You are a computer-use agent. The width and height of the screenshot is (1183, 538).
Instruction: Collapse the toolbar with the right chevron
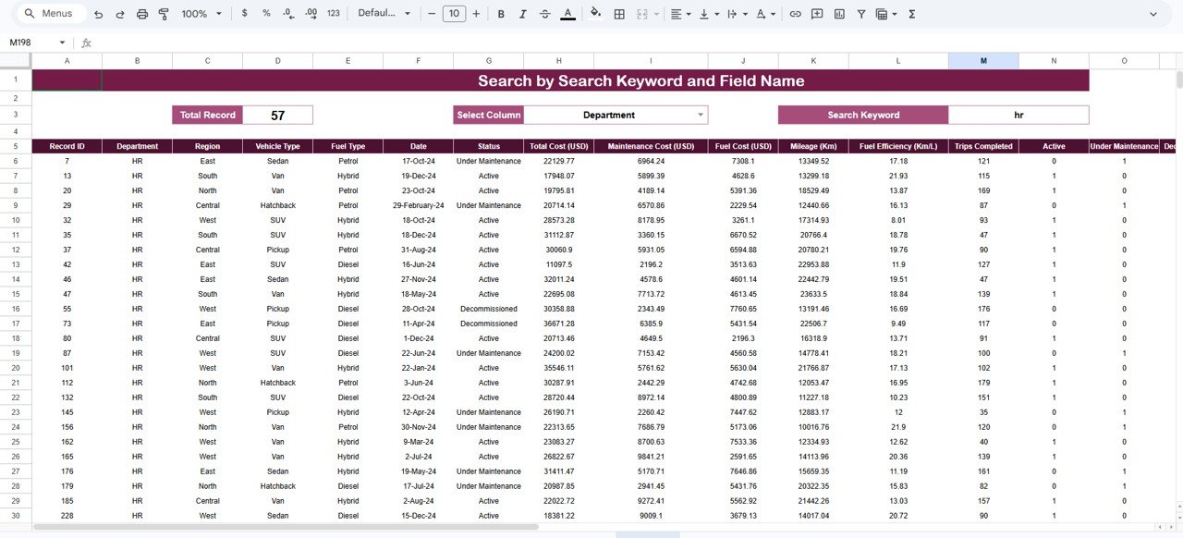point(1152,14)
